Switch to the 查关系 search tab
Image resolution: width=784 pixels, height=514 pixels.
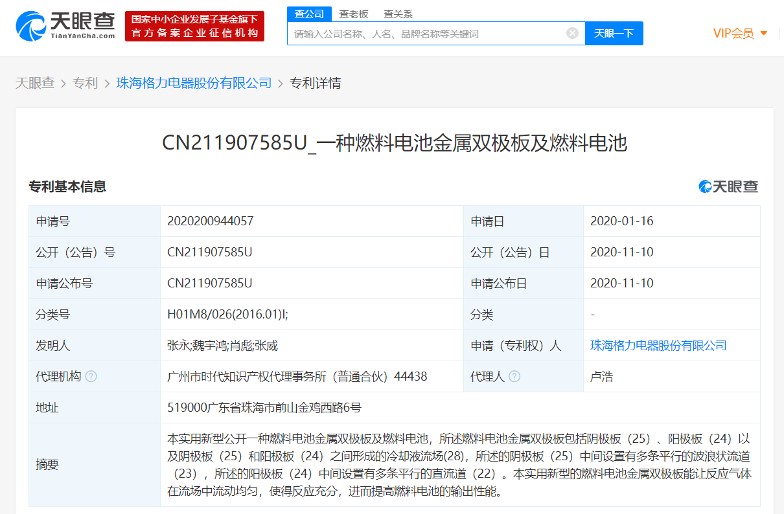[x=397, y=14]
